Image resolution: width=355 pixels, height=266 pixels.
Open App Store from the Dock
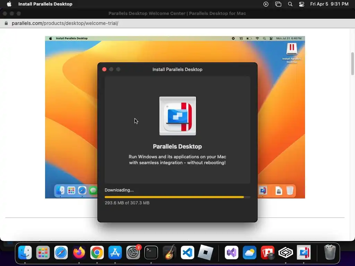tap(115, 252)
